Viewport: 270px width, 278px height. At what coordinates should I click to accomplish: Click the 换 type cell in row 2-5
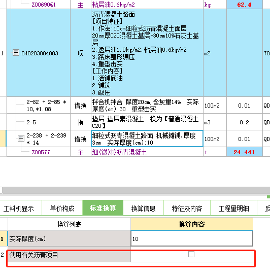(81, 122)
